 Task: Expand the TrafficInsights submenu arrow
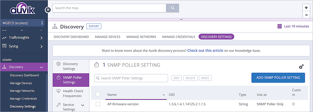[41, 38]
